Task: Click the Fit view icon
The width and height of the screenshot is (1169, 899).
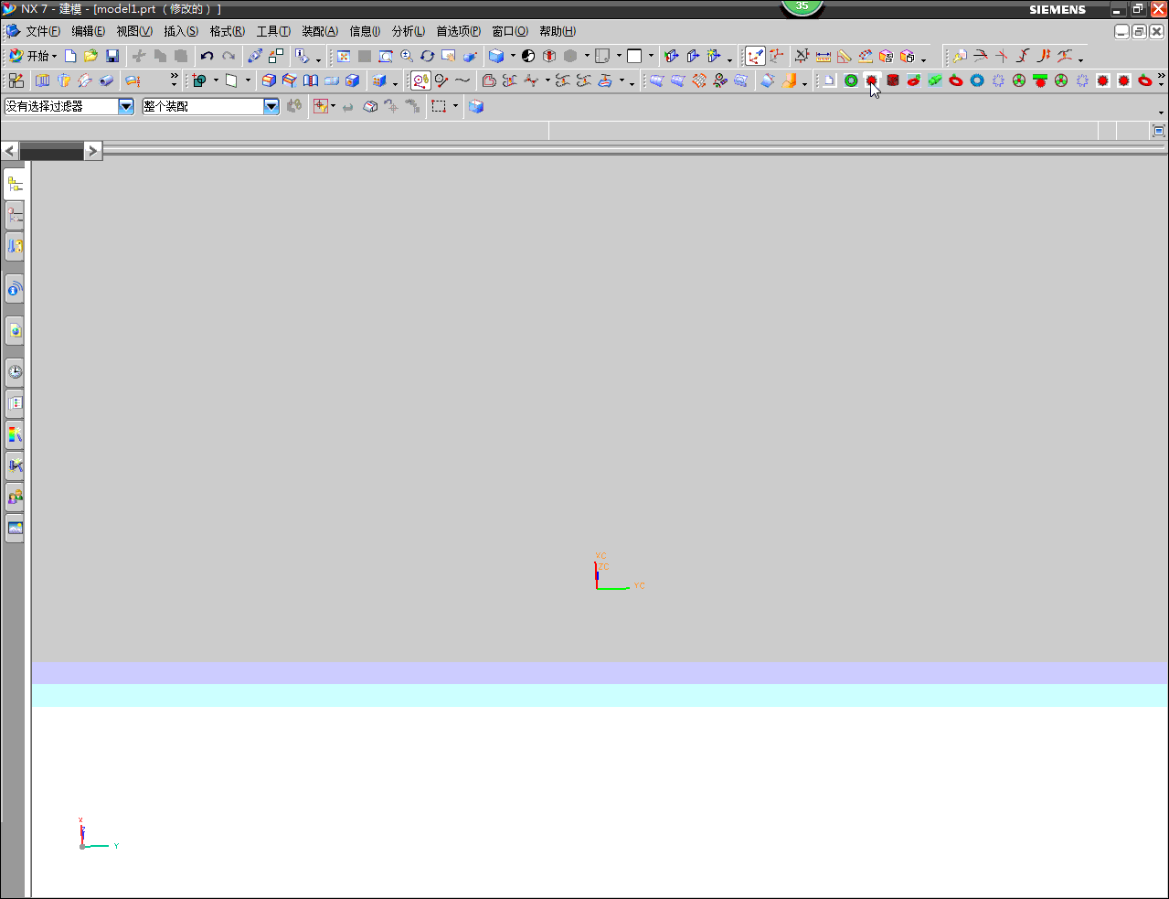Action: [344, 56]
